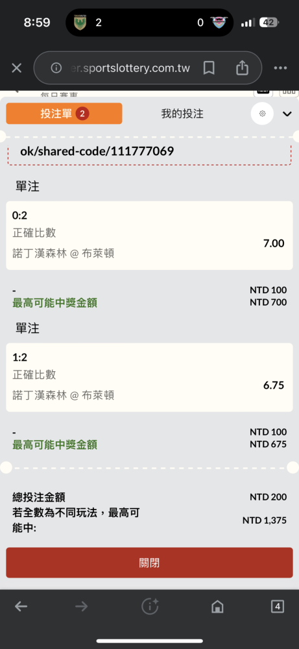Select the 1:2 correct score bet card
This screenshot has width=299, height=649.
click(x=149, y=378)
